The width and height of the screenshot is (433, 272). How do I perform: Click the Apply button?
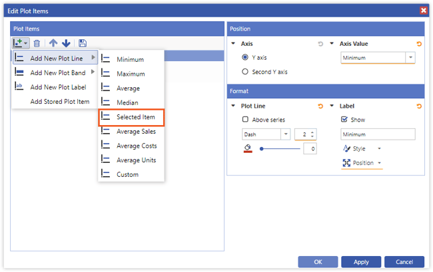click(361, 262)
